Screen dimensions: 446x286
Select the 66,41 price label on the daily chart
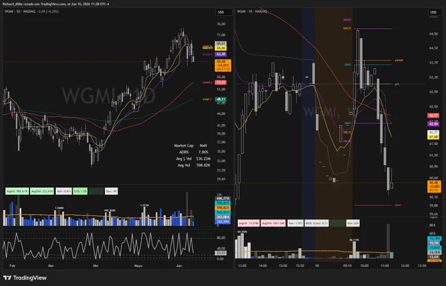pos(221,43)
